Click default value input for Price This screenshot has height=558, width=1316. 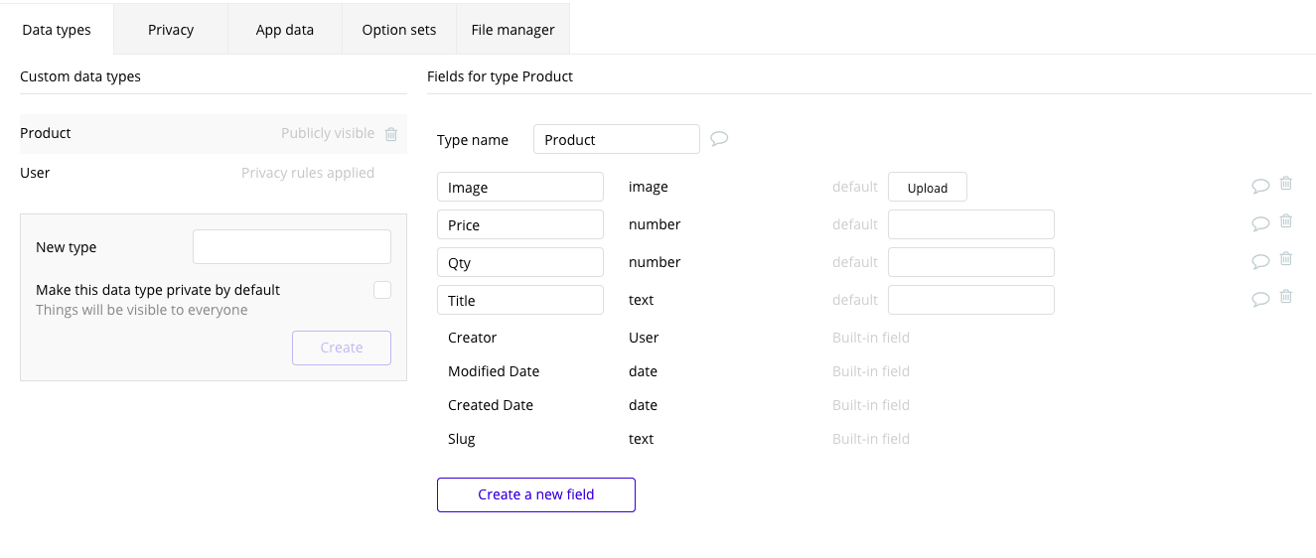971,224
